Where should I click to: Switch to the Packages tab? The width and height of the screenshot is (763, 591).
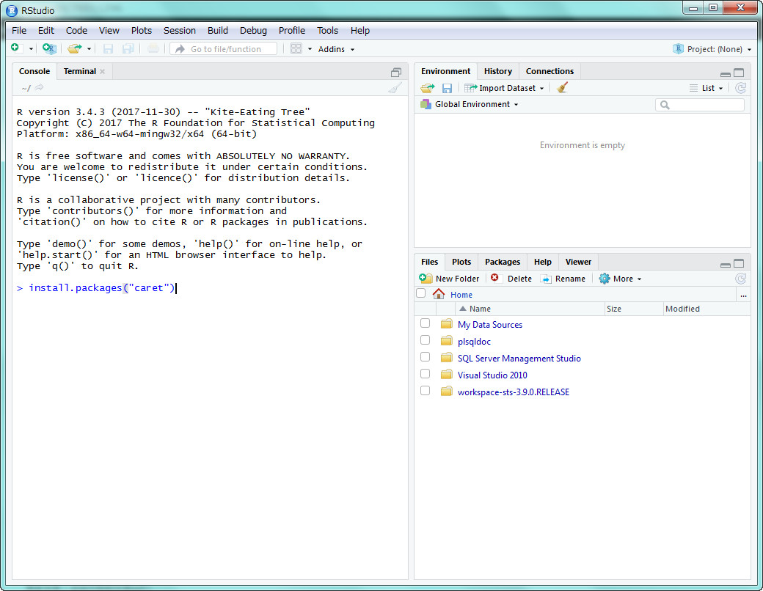[502, 262]
